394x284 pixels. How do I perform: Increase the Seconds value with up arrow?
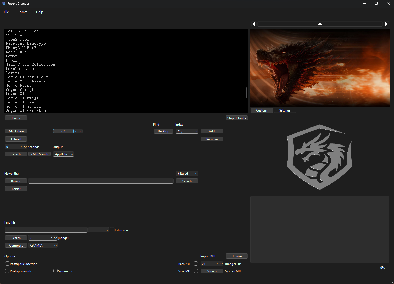(x=21, y=147)
